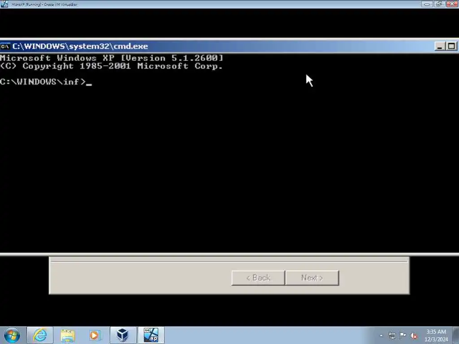Viewport: 459px width, 344px height.
Task: Click the cmd.exe window title text
Action: point(80,46)
